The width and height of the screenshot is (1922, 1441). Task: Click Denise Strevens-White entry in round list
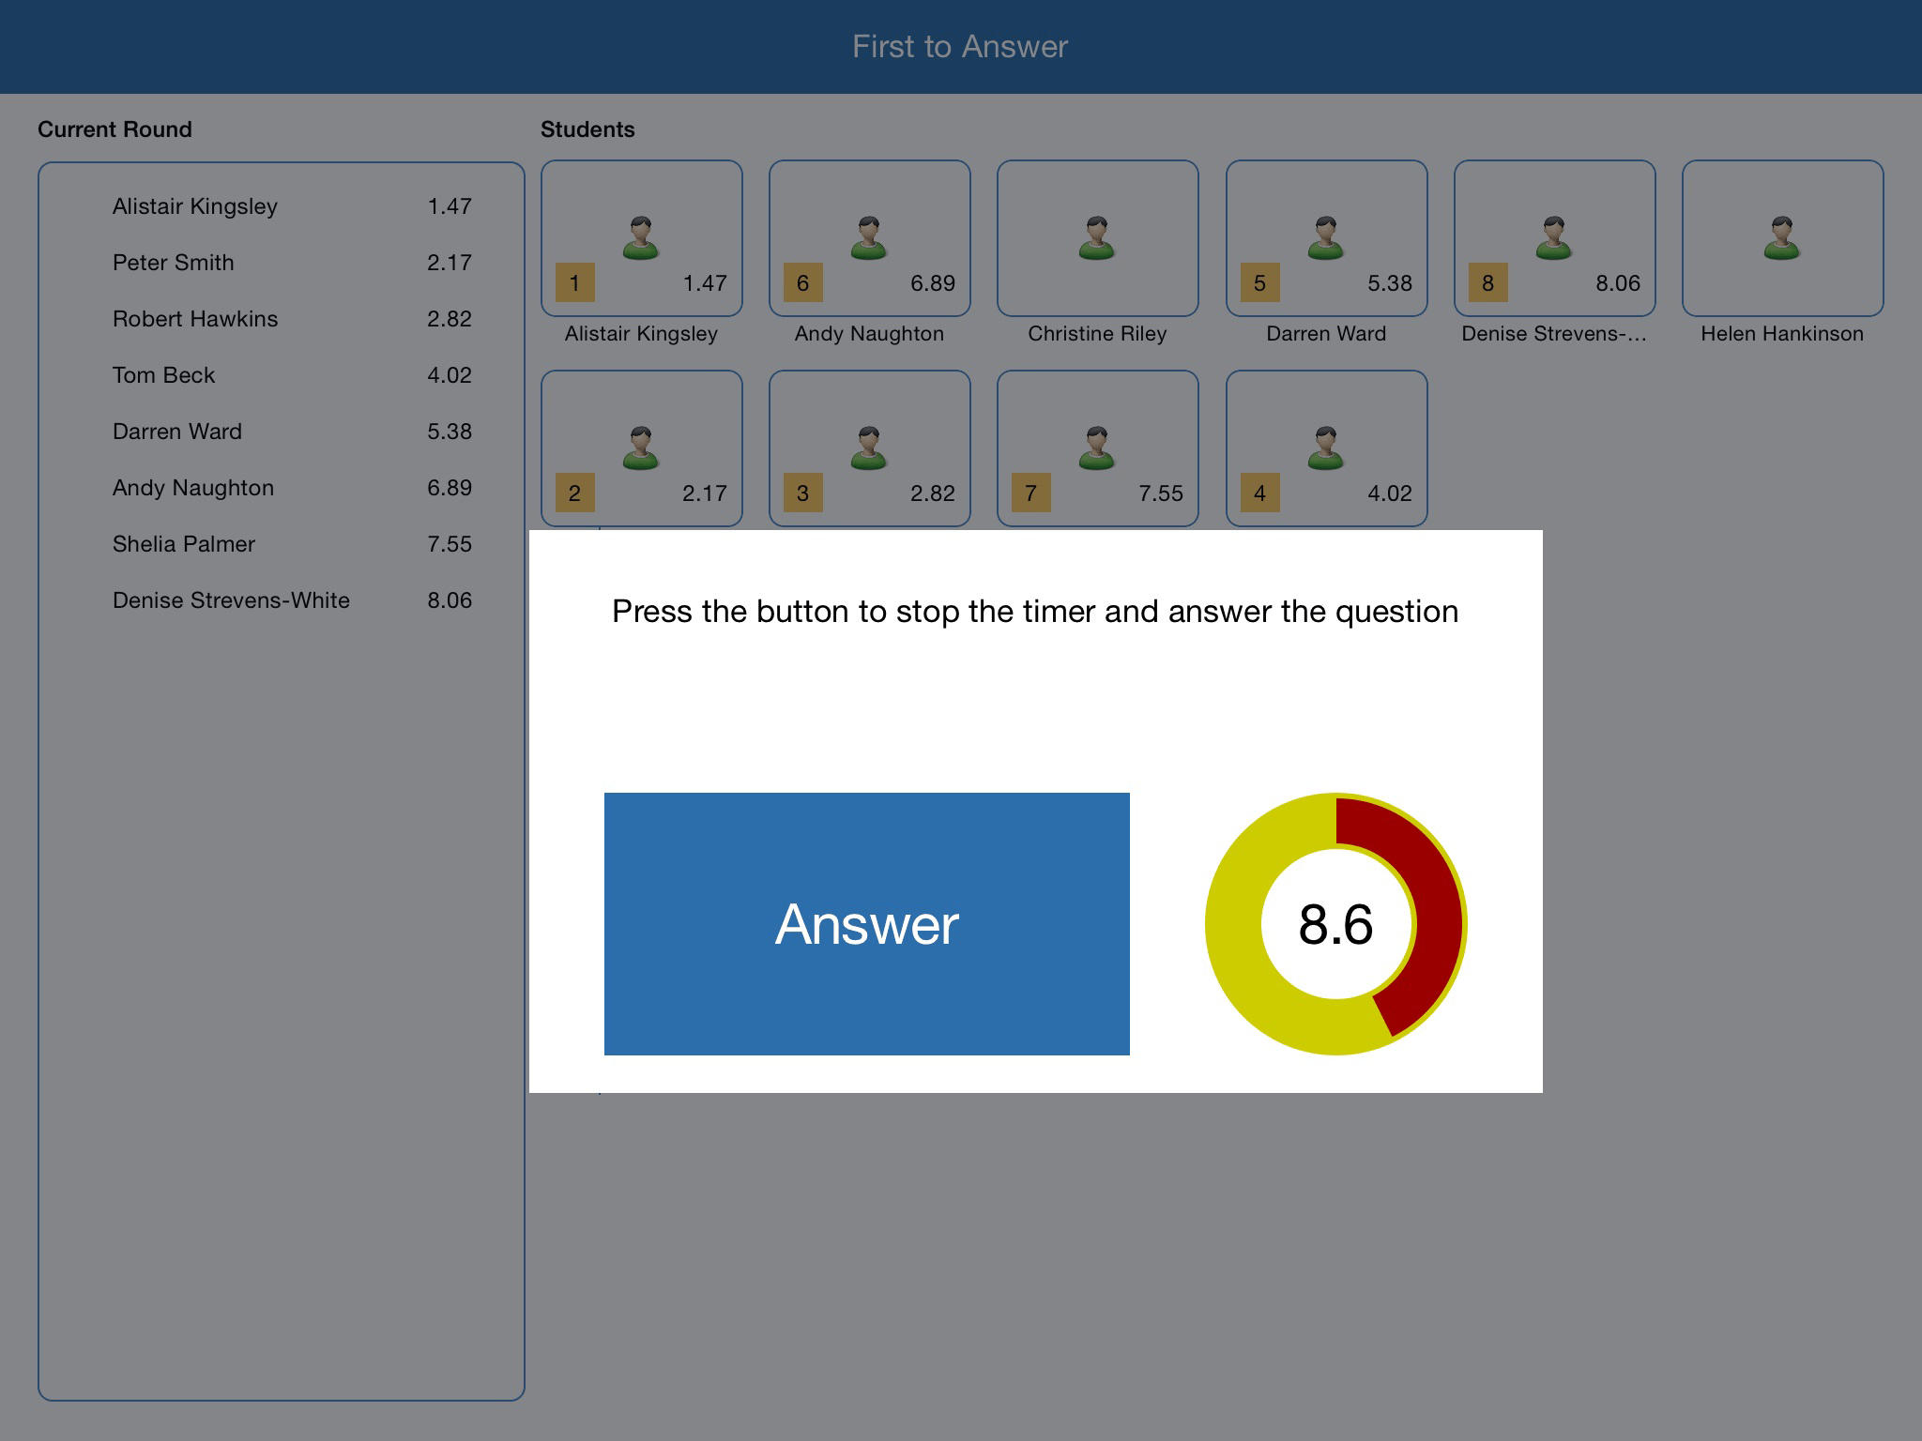[231, 600]
